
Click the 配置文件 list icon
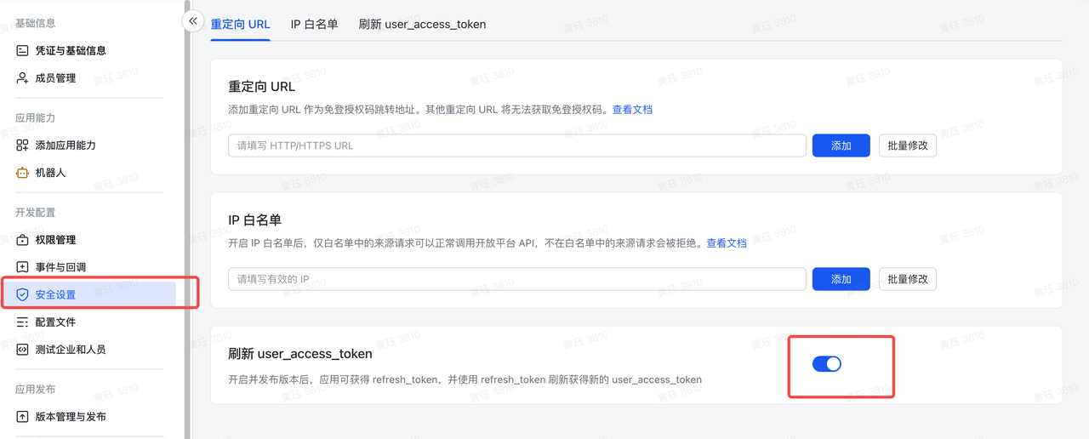click(23, 322)
